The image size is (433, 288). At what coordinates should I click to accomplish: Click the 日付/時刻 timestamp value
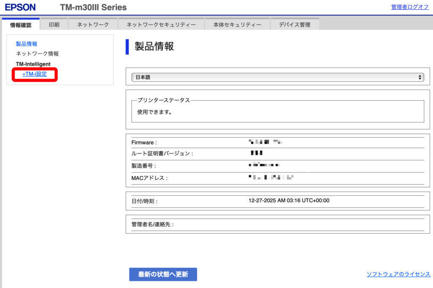point(289,201)
